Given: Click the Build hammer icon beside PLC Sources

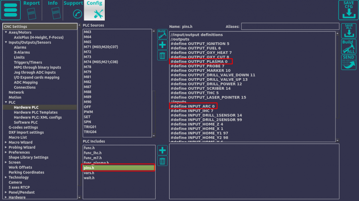Looking at the screenshot, I should click(162, 34).
